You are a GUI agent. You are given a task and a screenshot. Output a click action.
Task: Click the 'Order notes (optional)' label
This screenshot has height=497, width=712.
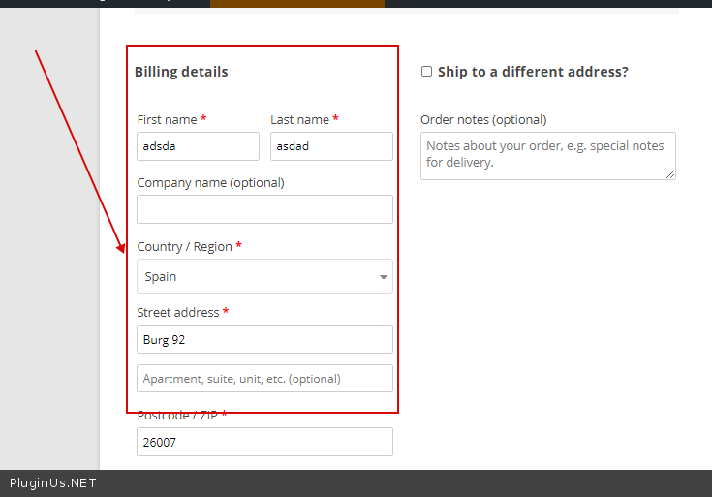(x=483, y=119)
